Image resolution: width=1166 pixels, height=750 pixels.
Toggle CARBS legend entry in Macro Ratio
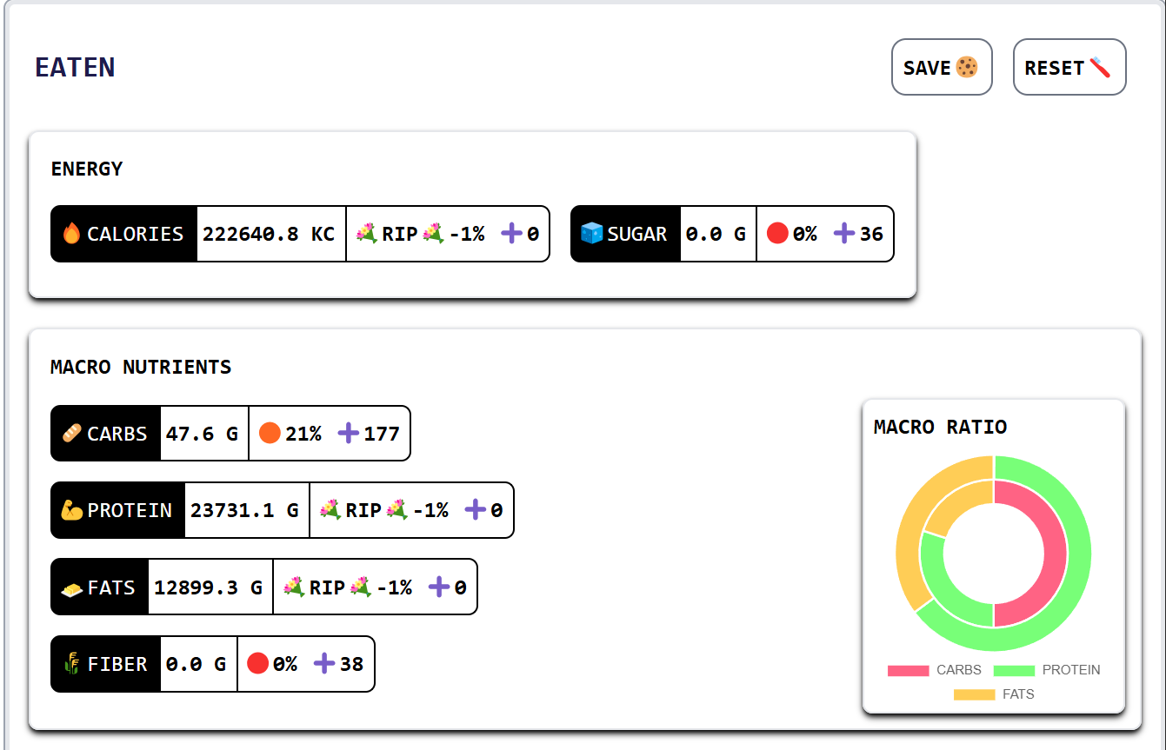tap(934, 670)
